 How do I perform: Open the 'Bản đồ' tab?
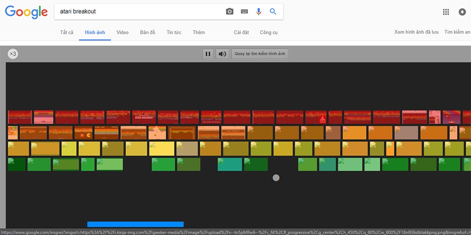[148, 32]
